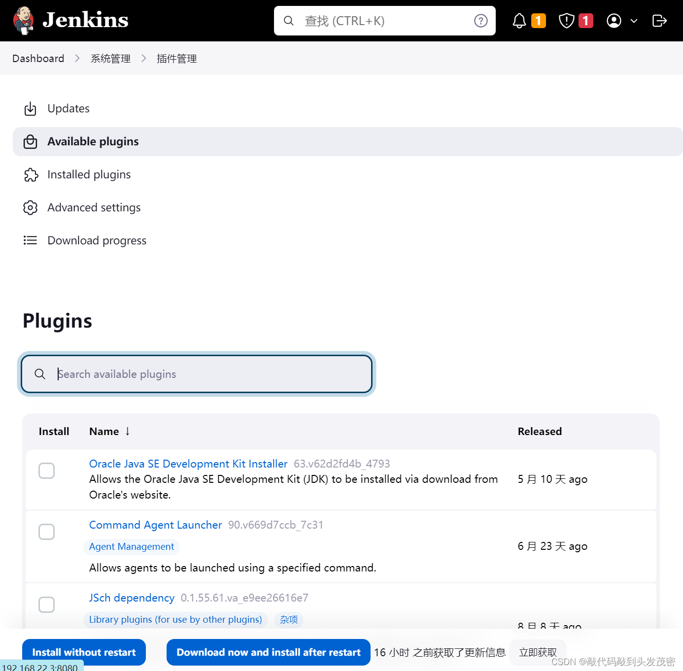This screenshot has height=671, width=683.
Task: Open Advanced settings in the sidebar
Action: pos(94,207)
